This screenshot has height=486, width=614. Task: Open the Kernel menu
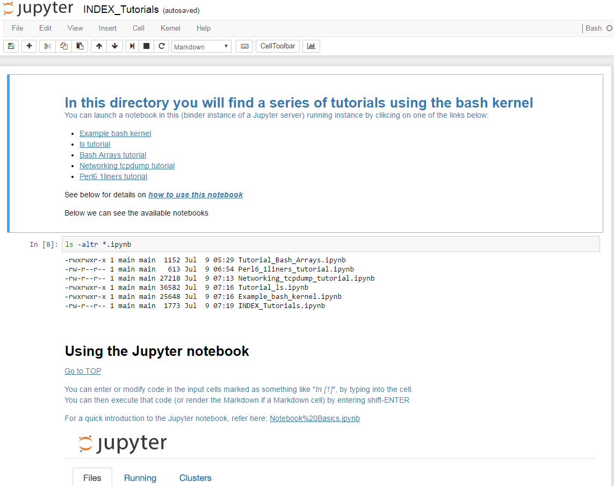(170, 28)
